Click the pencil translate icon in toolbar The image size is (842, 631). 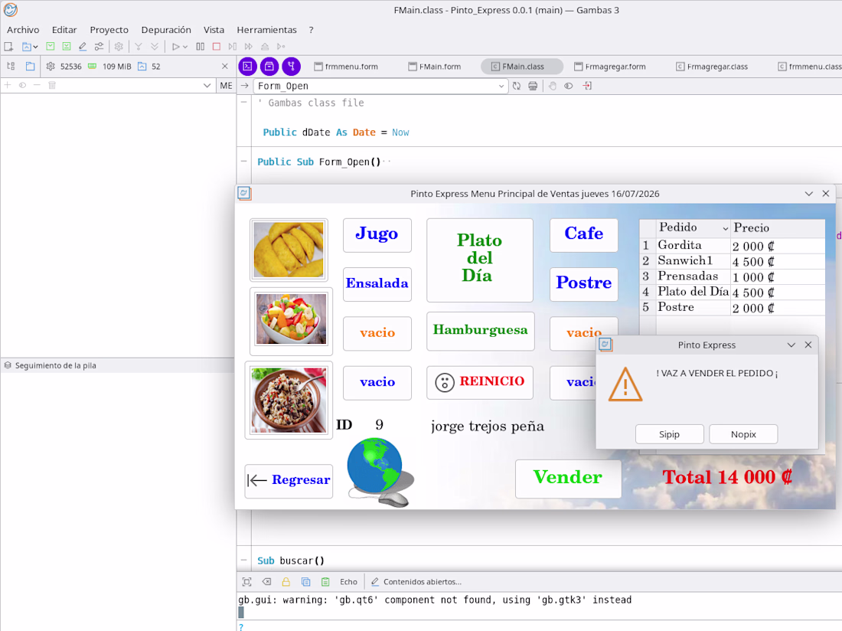point(82,47)
